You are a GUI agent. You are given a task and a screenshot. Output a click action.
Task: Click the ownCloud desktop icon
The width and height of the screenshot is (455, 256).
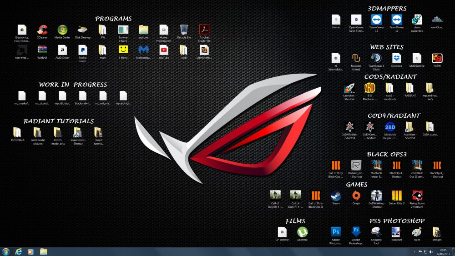click(437, 20)
